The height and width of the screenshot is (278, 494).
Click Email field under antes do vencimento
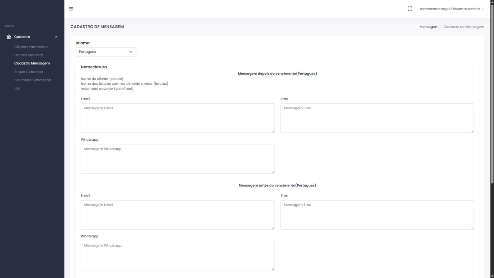tap(177, 215)
